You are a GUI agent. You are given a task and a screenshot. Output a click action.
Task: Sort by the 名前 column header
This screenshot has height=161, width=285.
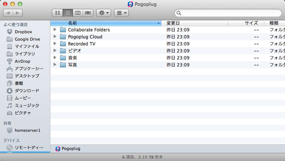coord(105,23)
